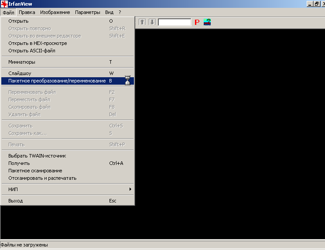Start Слайдшоу from the menu
Screen dimensions: 325x250
coord(68,73)
